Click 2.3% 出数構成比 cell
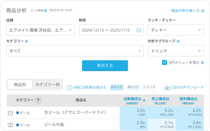This screenshot has width=210, height=131. [134, 124]
